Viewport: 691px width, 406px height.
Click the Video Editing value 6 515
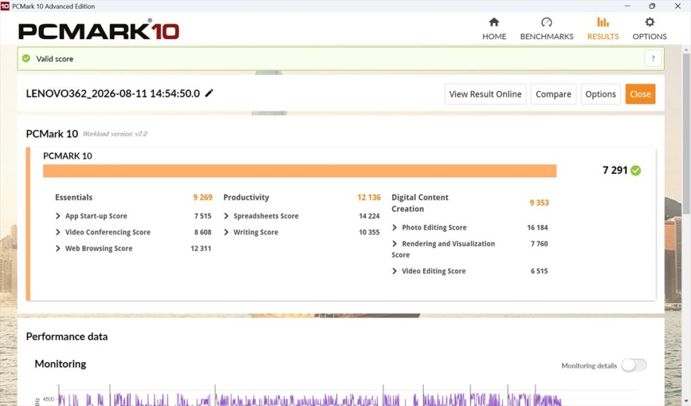coord(539,271)
